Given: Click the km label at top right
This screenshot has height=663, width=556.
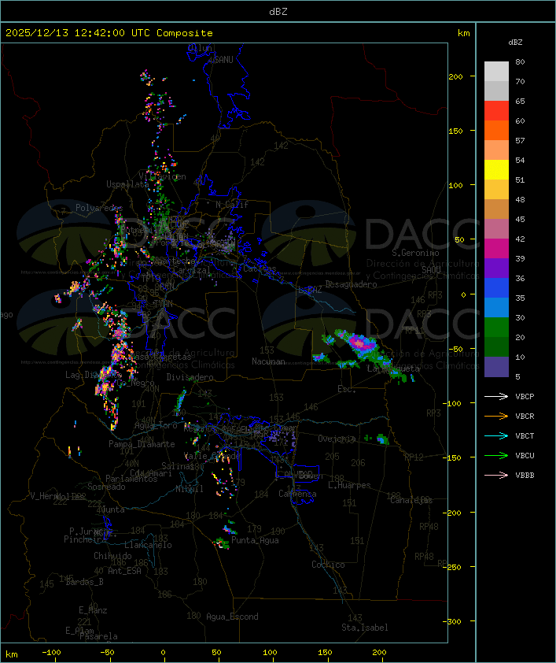Looking at the screenshot, I should click(x=463, y=33).
